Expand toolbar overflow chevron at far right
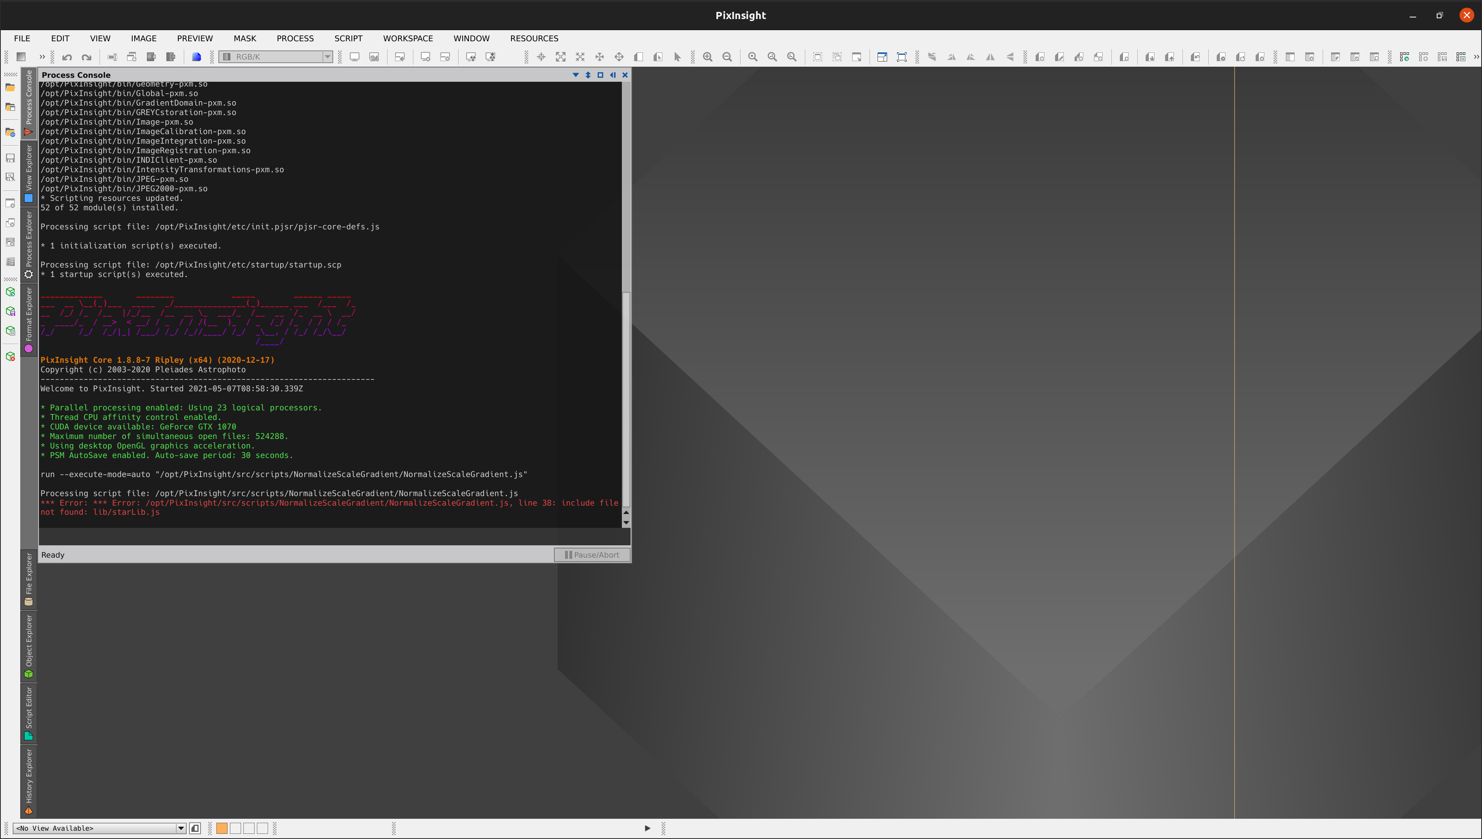The image size is (1482, 839). point(1476,56)
